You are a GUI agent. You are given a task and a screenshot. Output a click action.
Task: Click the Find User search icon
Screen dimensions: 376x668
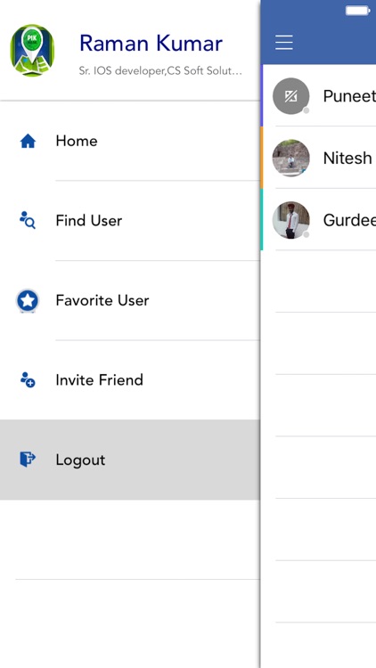[28, 220]
